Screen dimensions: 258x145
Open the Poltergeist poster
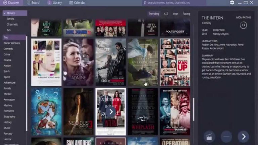[175, 28]
